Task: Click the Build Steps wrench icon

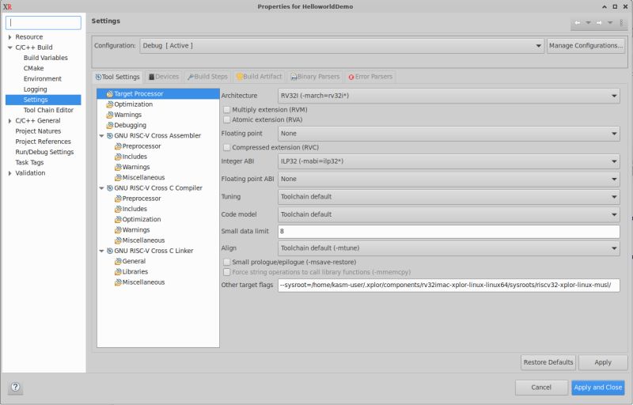Action: 191,77
